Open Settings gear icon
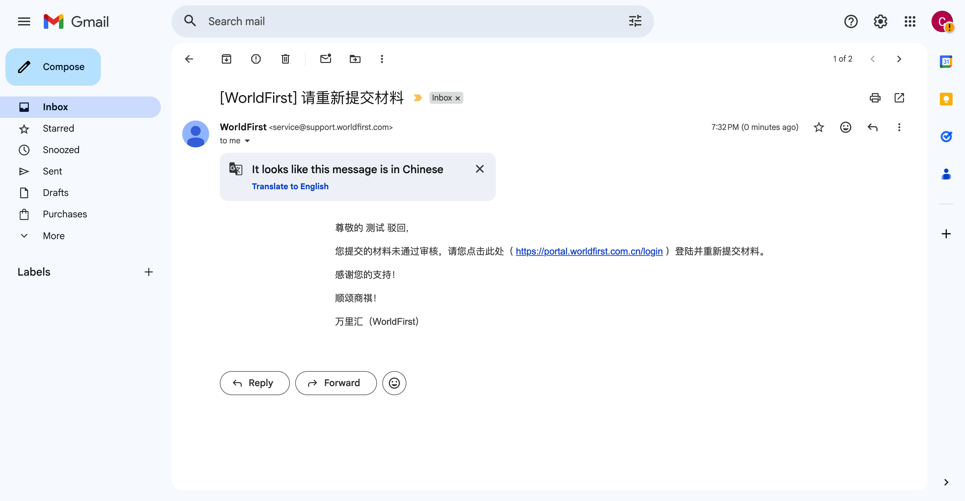Image resolution: width=965 pixels, height=501 pixels. point(880,21)
